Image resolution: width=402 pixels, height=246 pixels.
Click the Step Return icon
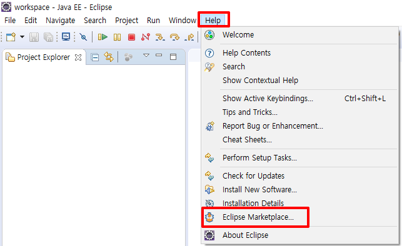pyautogui.click(x=189, y=37)
